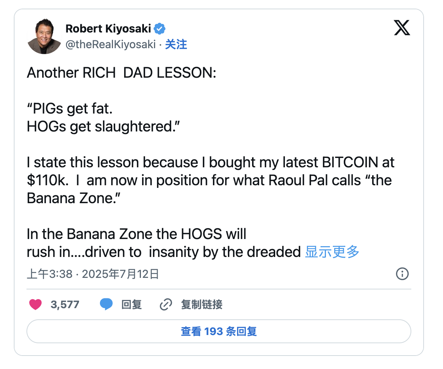Viewport: 443px width, 369px height.
Task: Open the tweet info circle icon
Action: [x=402, y=274]
